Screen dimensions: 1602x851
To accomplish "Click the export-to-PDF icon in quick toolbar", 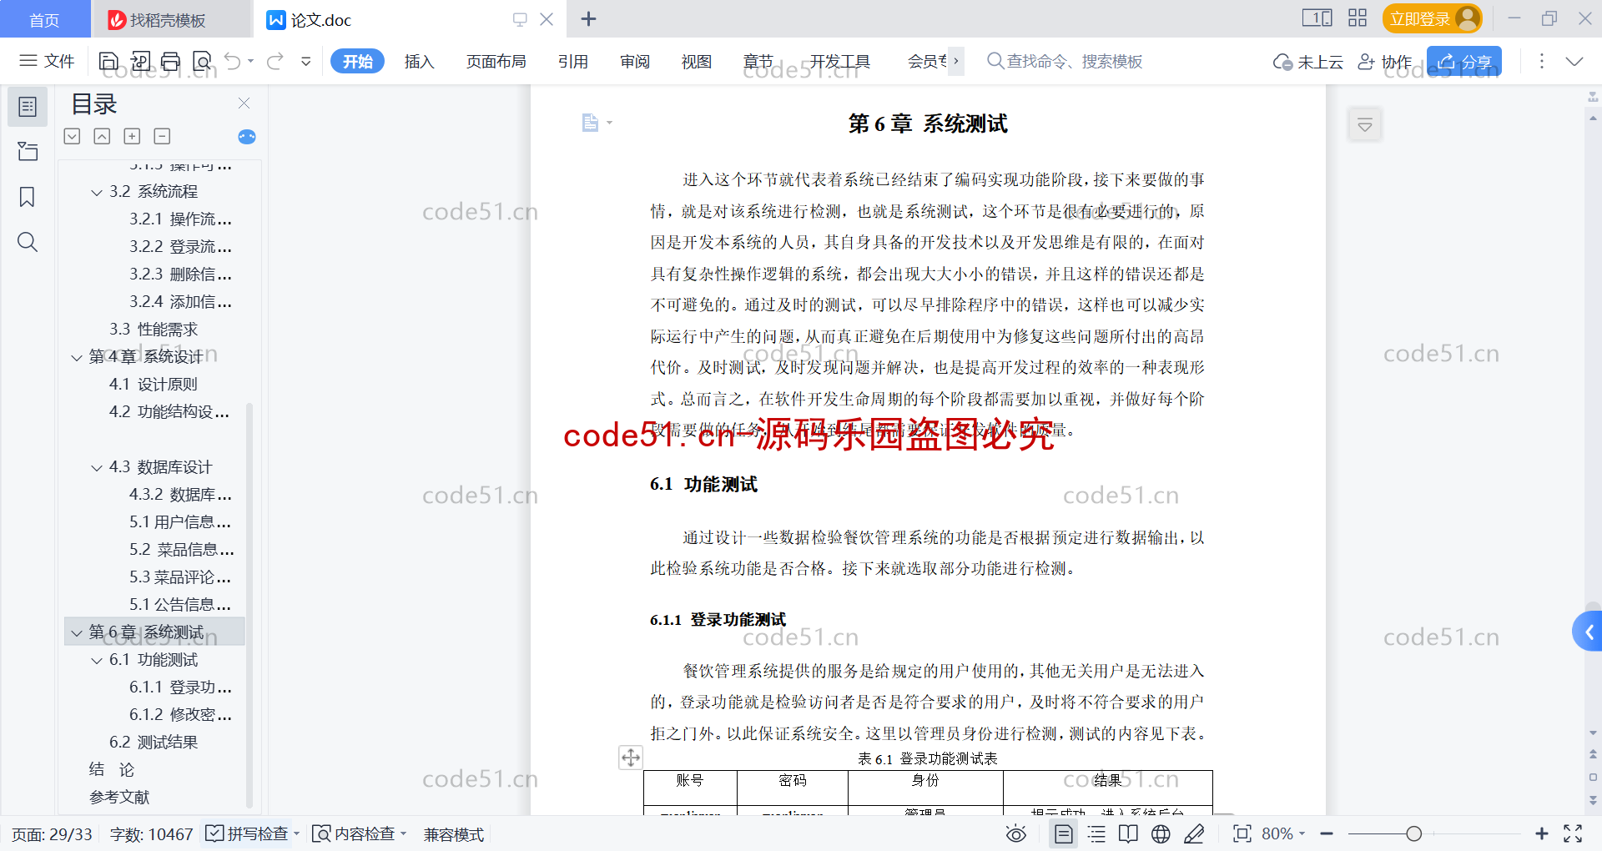I will coord(140,61).
